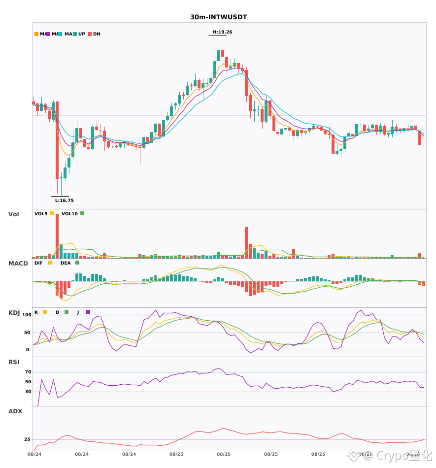Click the 0 axis value in KDJ panel
The width and height of the screenshot is (436, 468).
pos(28,350)
